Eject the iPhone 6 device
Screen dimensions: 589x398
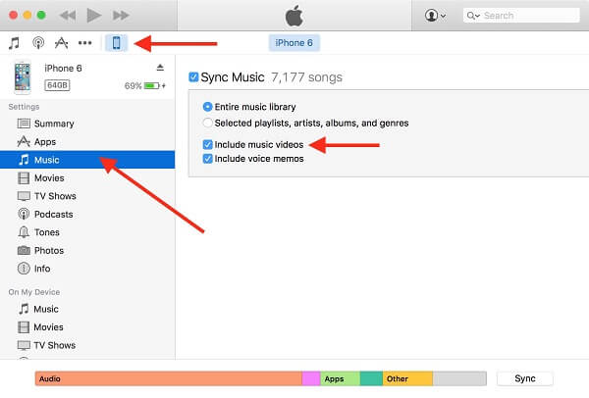click(160, 68)
